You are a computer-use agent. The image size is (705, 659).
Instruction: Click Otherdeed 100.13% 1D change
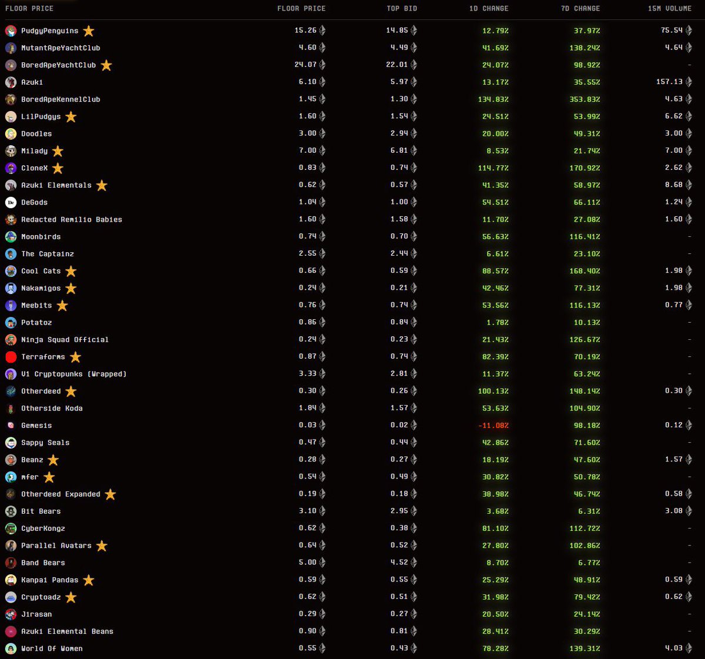click(493, 391)
